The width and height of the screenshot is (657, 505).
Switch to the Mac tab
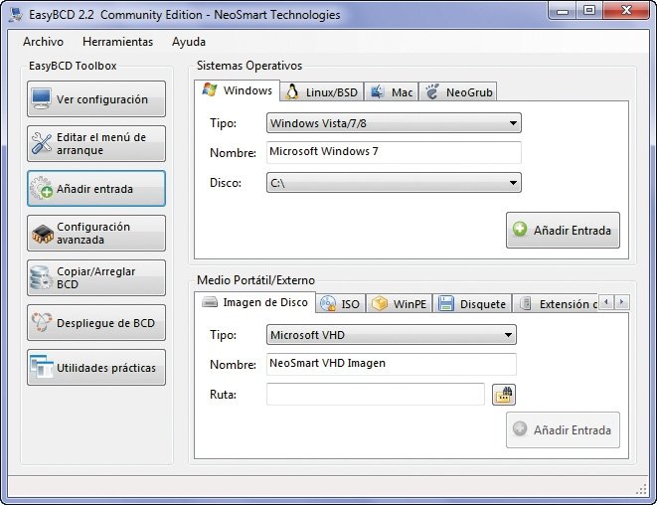[392, 91]
